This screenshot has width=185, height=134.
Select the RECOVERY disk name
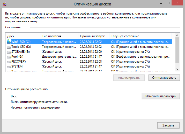pyautogui.click(x=19, y=62)
